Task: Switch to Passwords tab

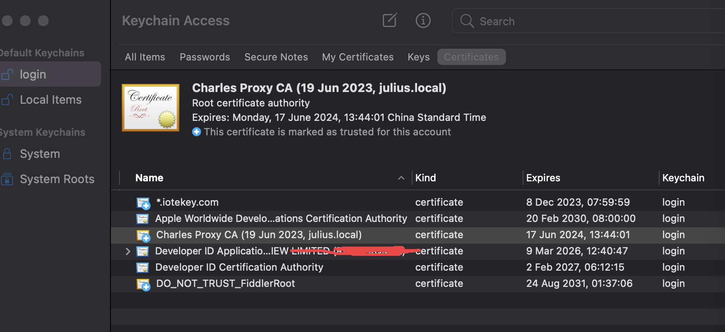Action: click(205, 57)
